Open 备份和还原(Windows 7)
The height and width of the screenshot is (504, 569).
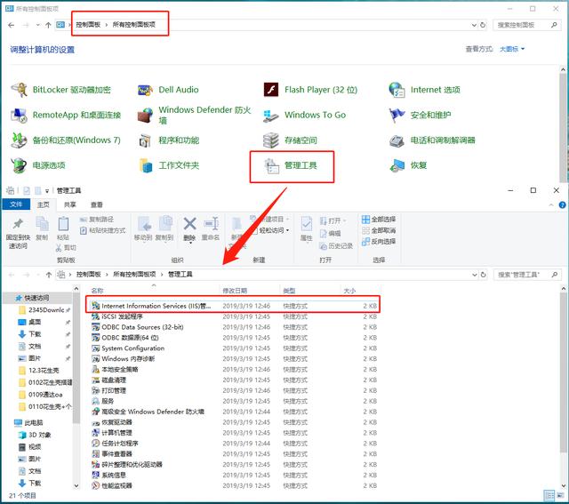tap(66, 140)
